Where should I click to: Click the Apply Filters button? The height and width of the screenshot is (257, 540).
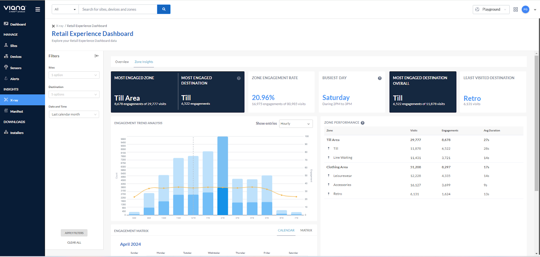(74, 233)
